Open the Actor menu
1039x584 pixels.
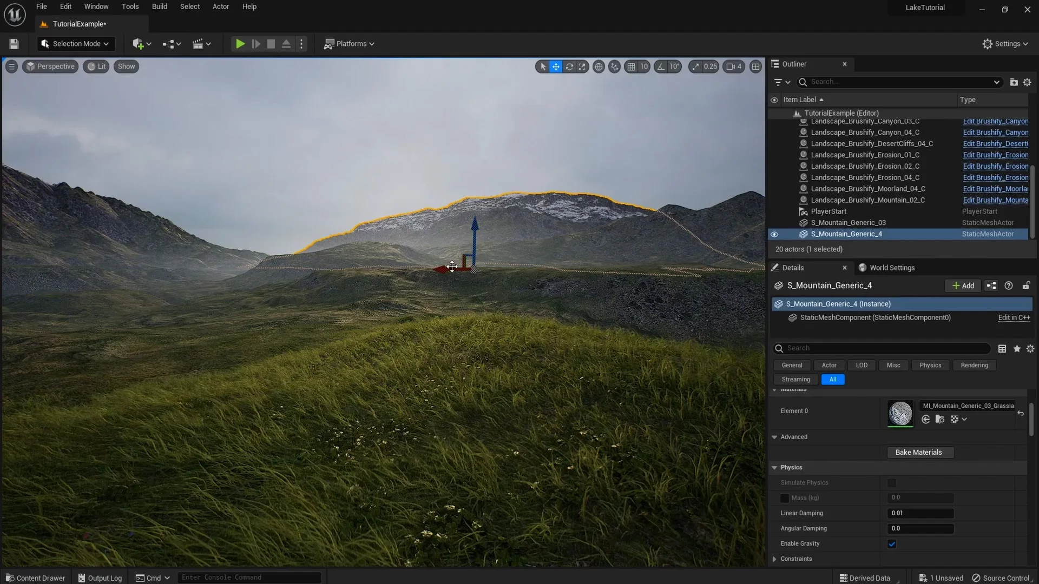click(220, 6)
